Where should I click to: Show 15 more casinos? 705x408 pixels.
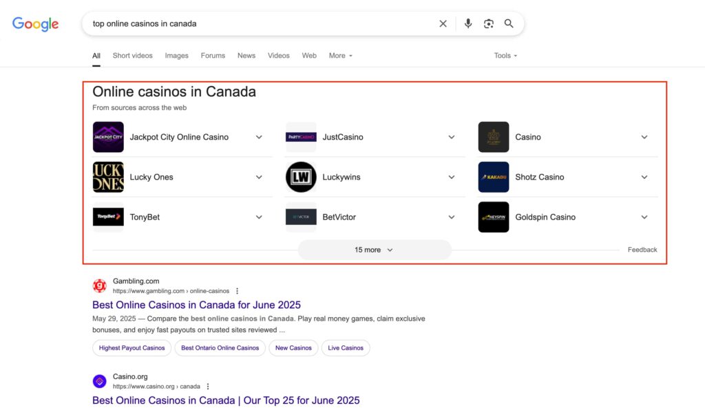pyautogui.click(x=374, y=250)
